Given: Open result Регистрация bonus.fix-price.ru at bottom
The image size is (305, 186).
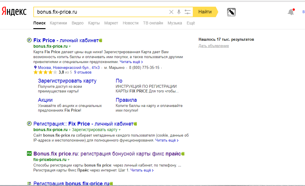Looking at the screenshot, I should [x=71, y=183].
